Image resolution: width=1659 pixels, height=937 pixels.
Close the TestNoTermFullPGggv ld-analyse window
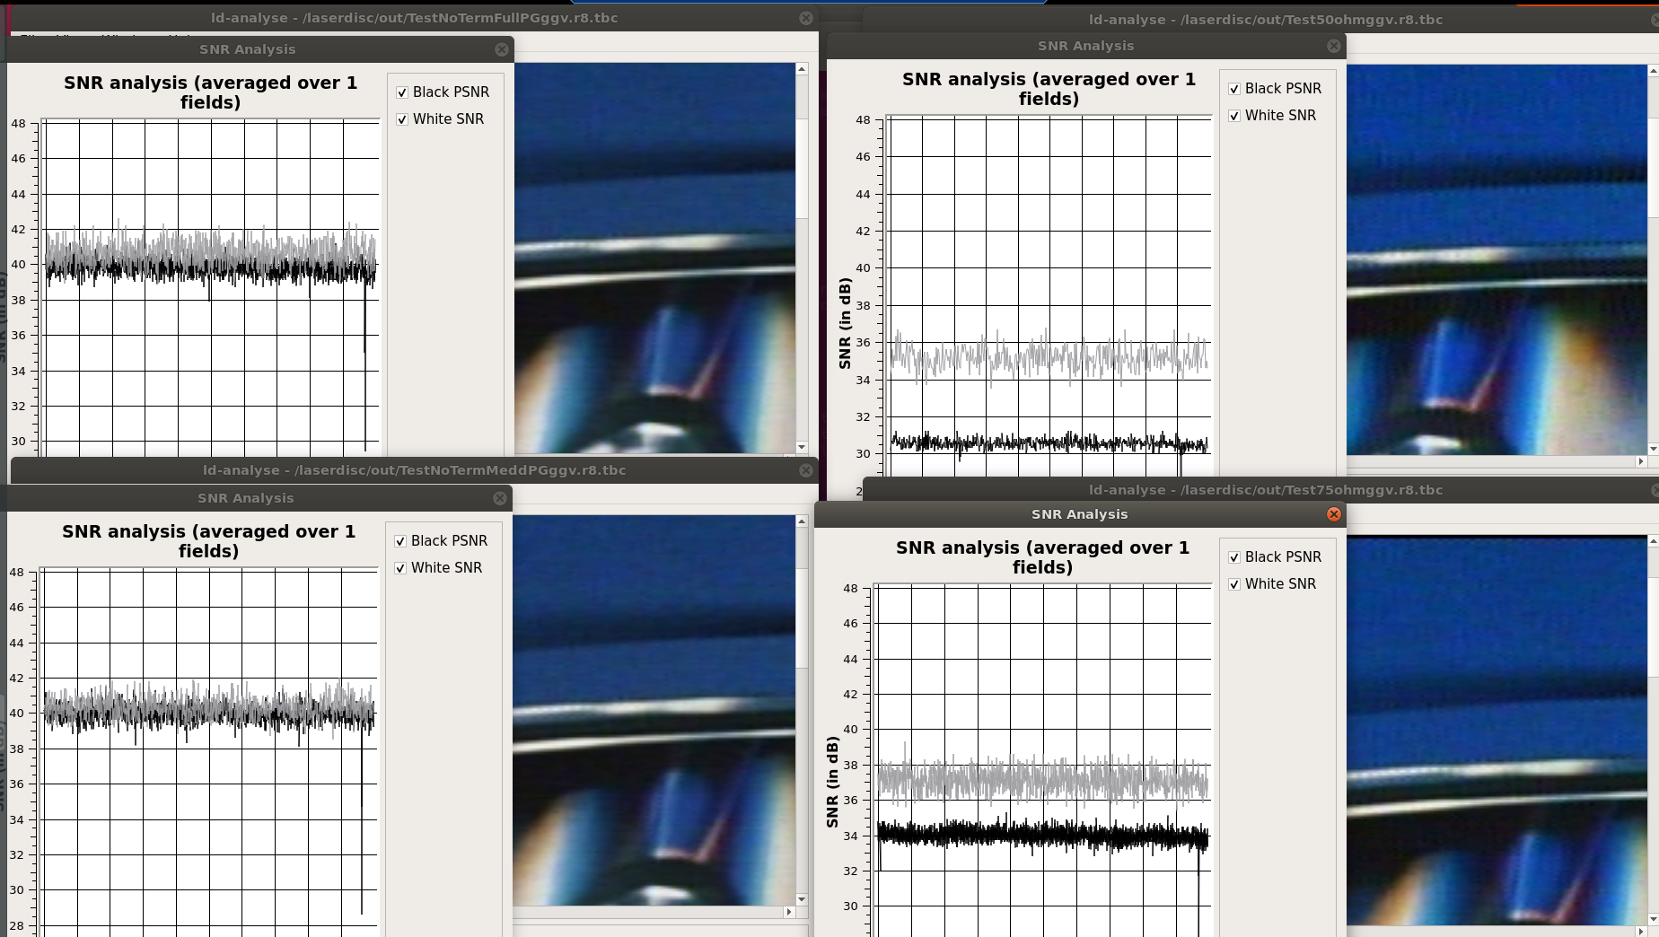(x=806, y=18)
